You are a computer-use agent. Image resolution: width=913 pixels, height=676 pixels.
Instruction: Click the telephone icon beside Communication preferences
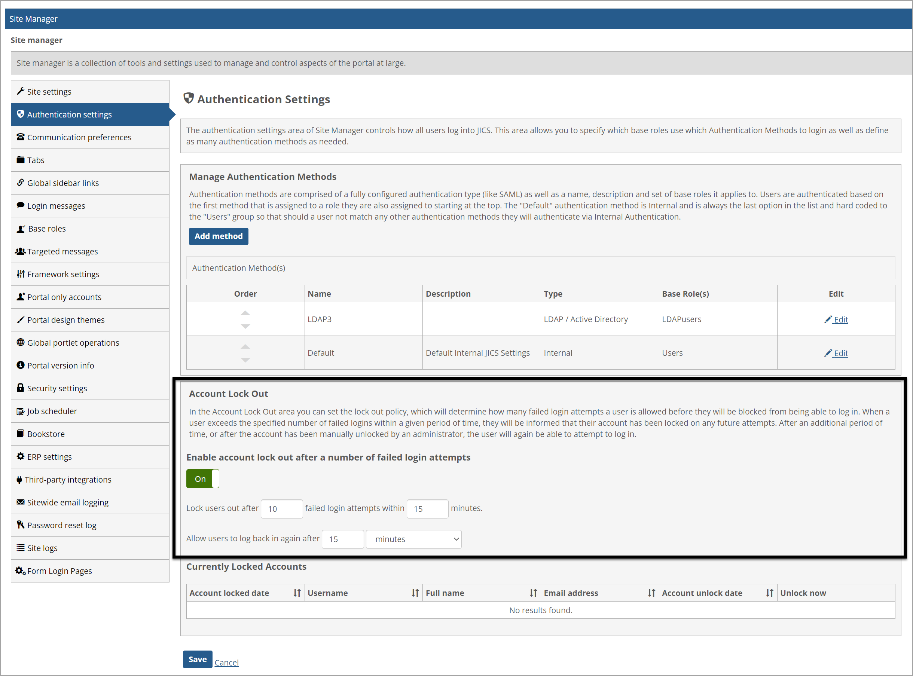(21, 137)
